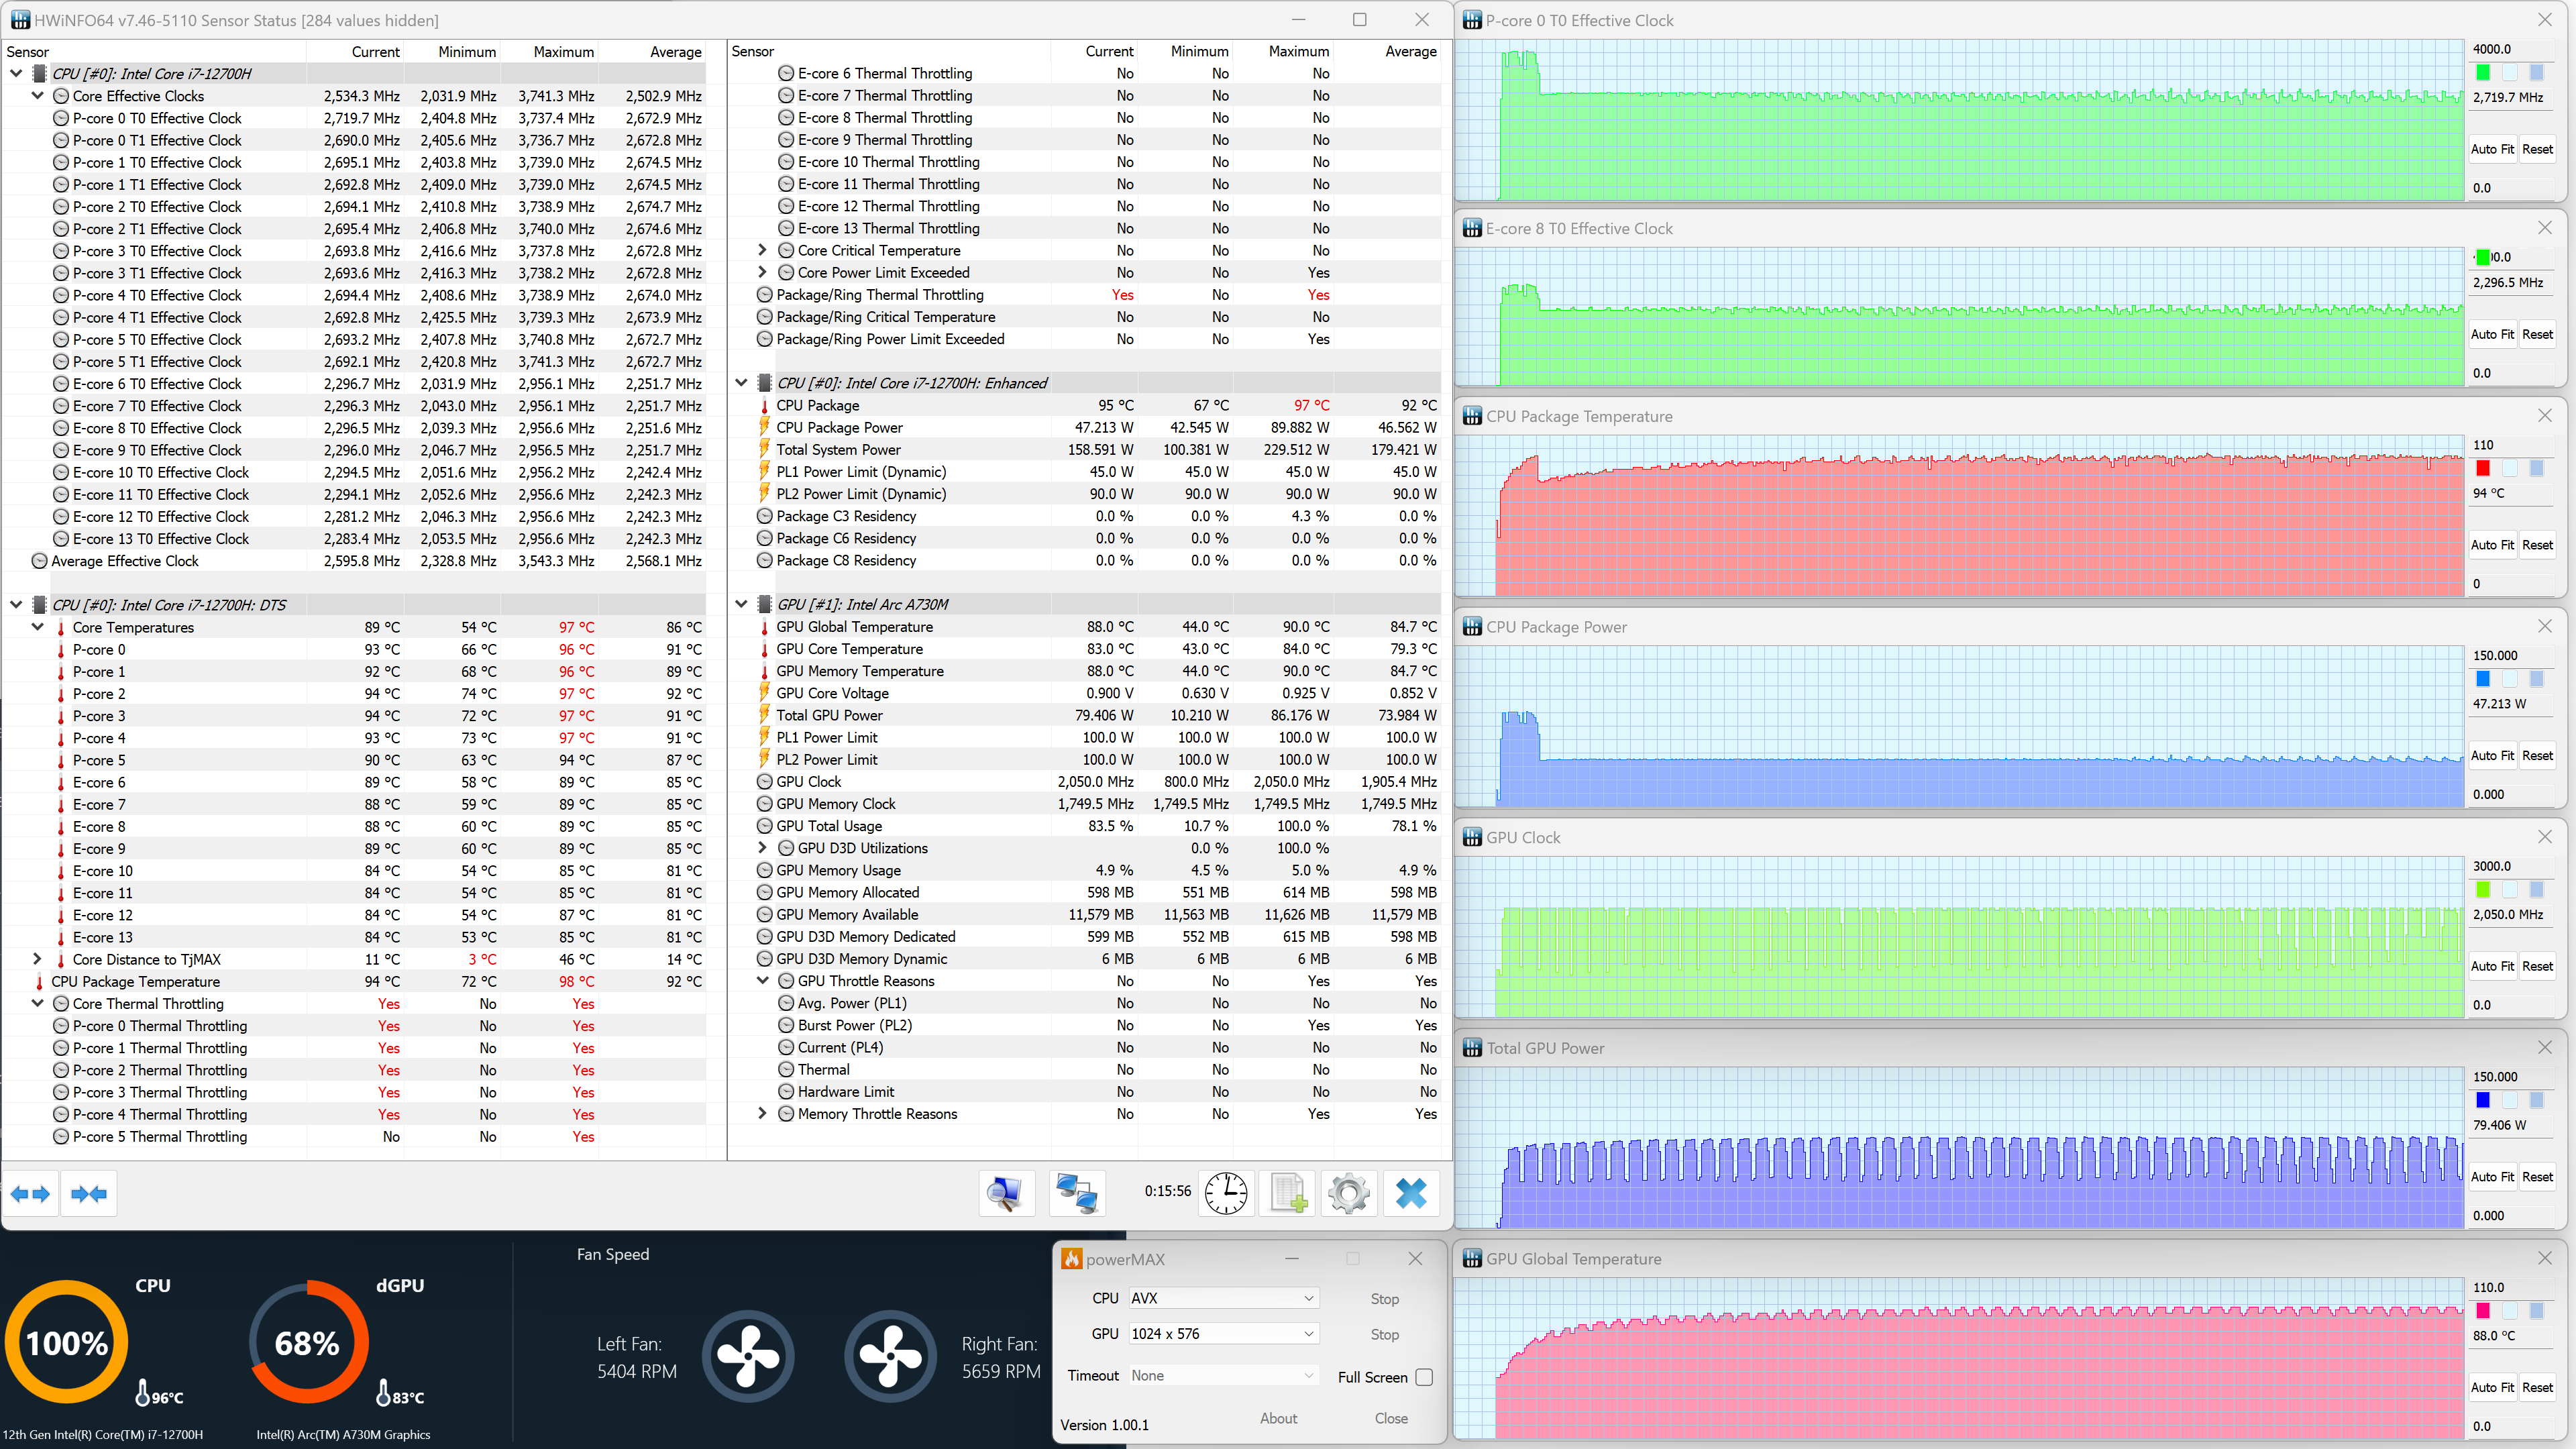Open sensor settings gear icon

click(1348, 1193)
